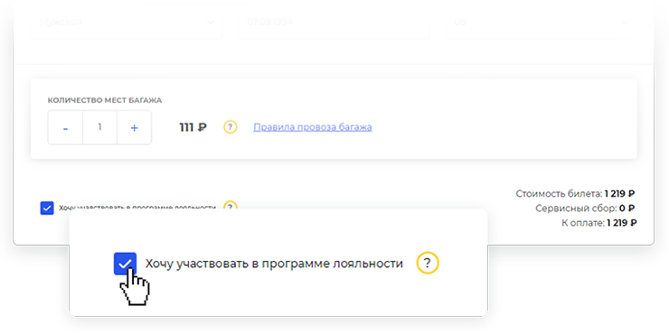Viewport: 669px width, 334px height.
Task: Click the Сервисный сбор: 0 ₽ line
Action: click(585, 209)
